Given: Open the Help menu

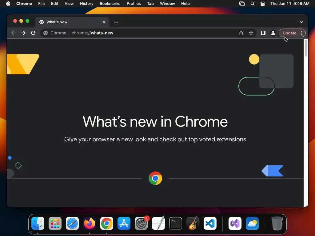Looking at the screenshot, I should click(x=185, y=4).
